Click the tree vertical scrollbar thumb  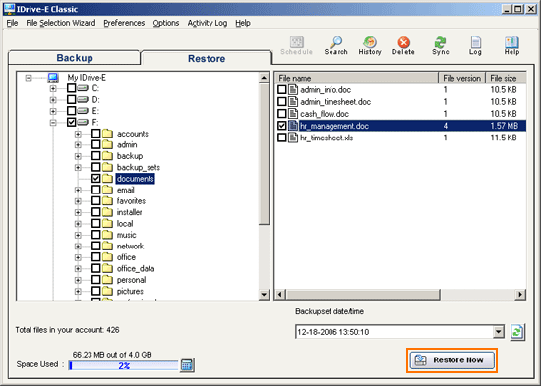click(x=264, y=153)
